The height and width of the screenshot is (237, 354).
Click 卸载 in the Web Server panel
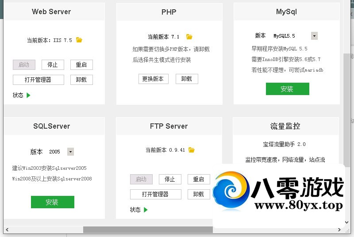click(x=81, y=80)
